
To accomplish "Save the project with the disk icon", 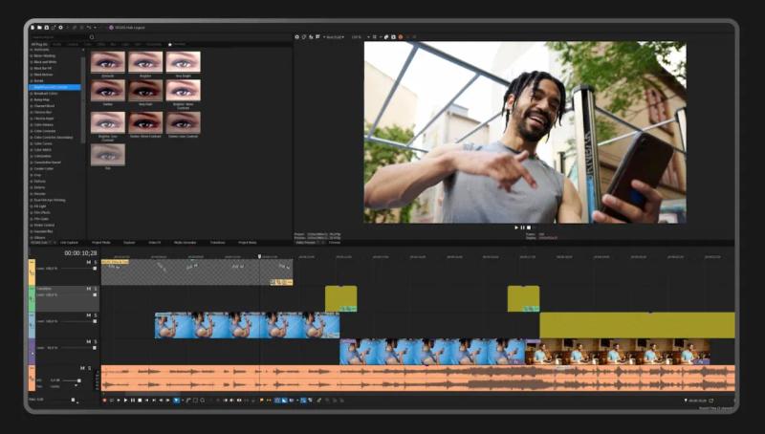I will (x=46, y=28).
